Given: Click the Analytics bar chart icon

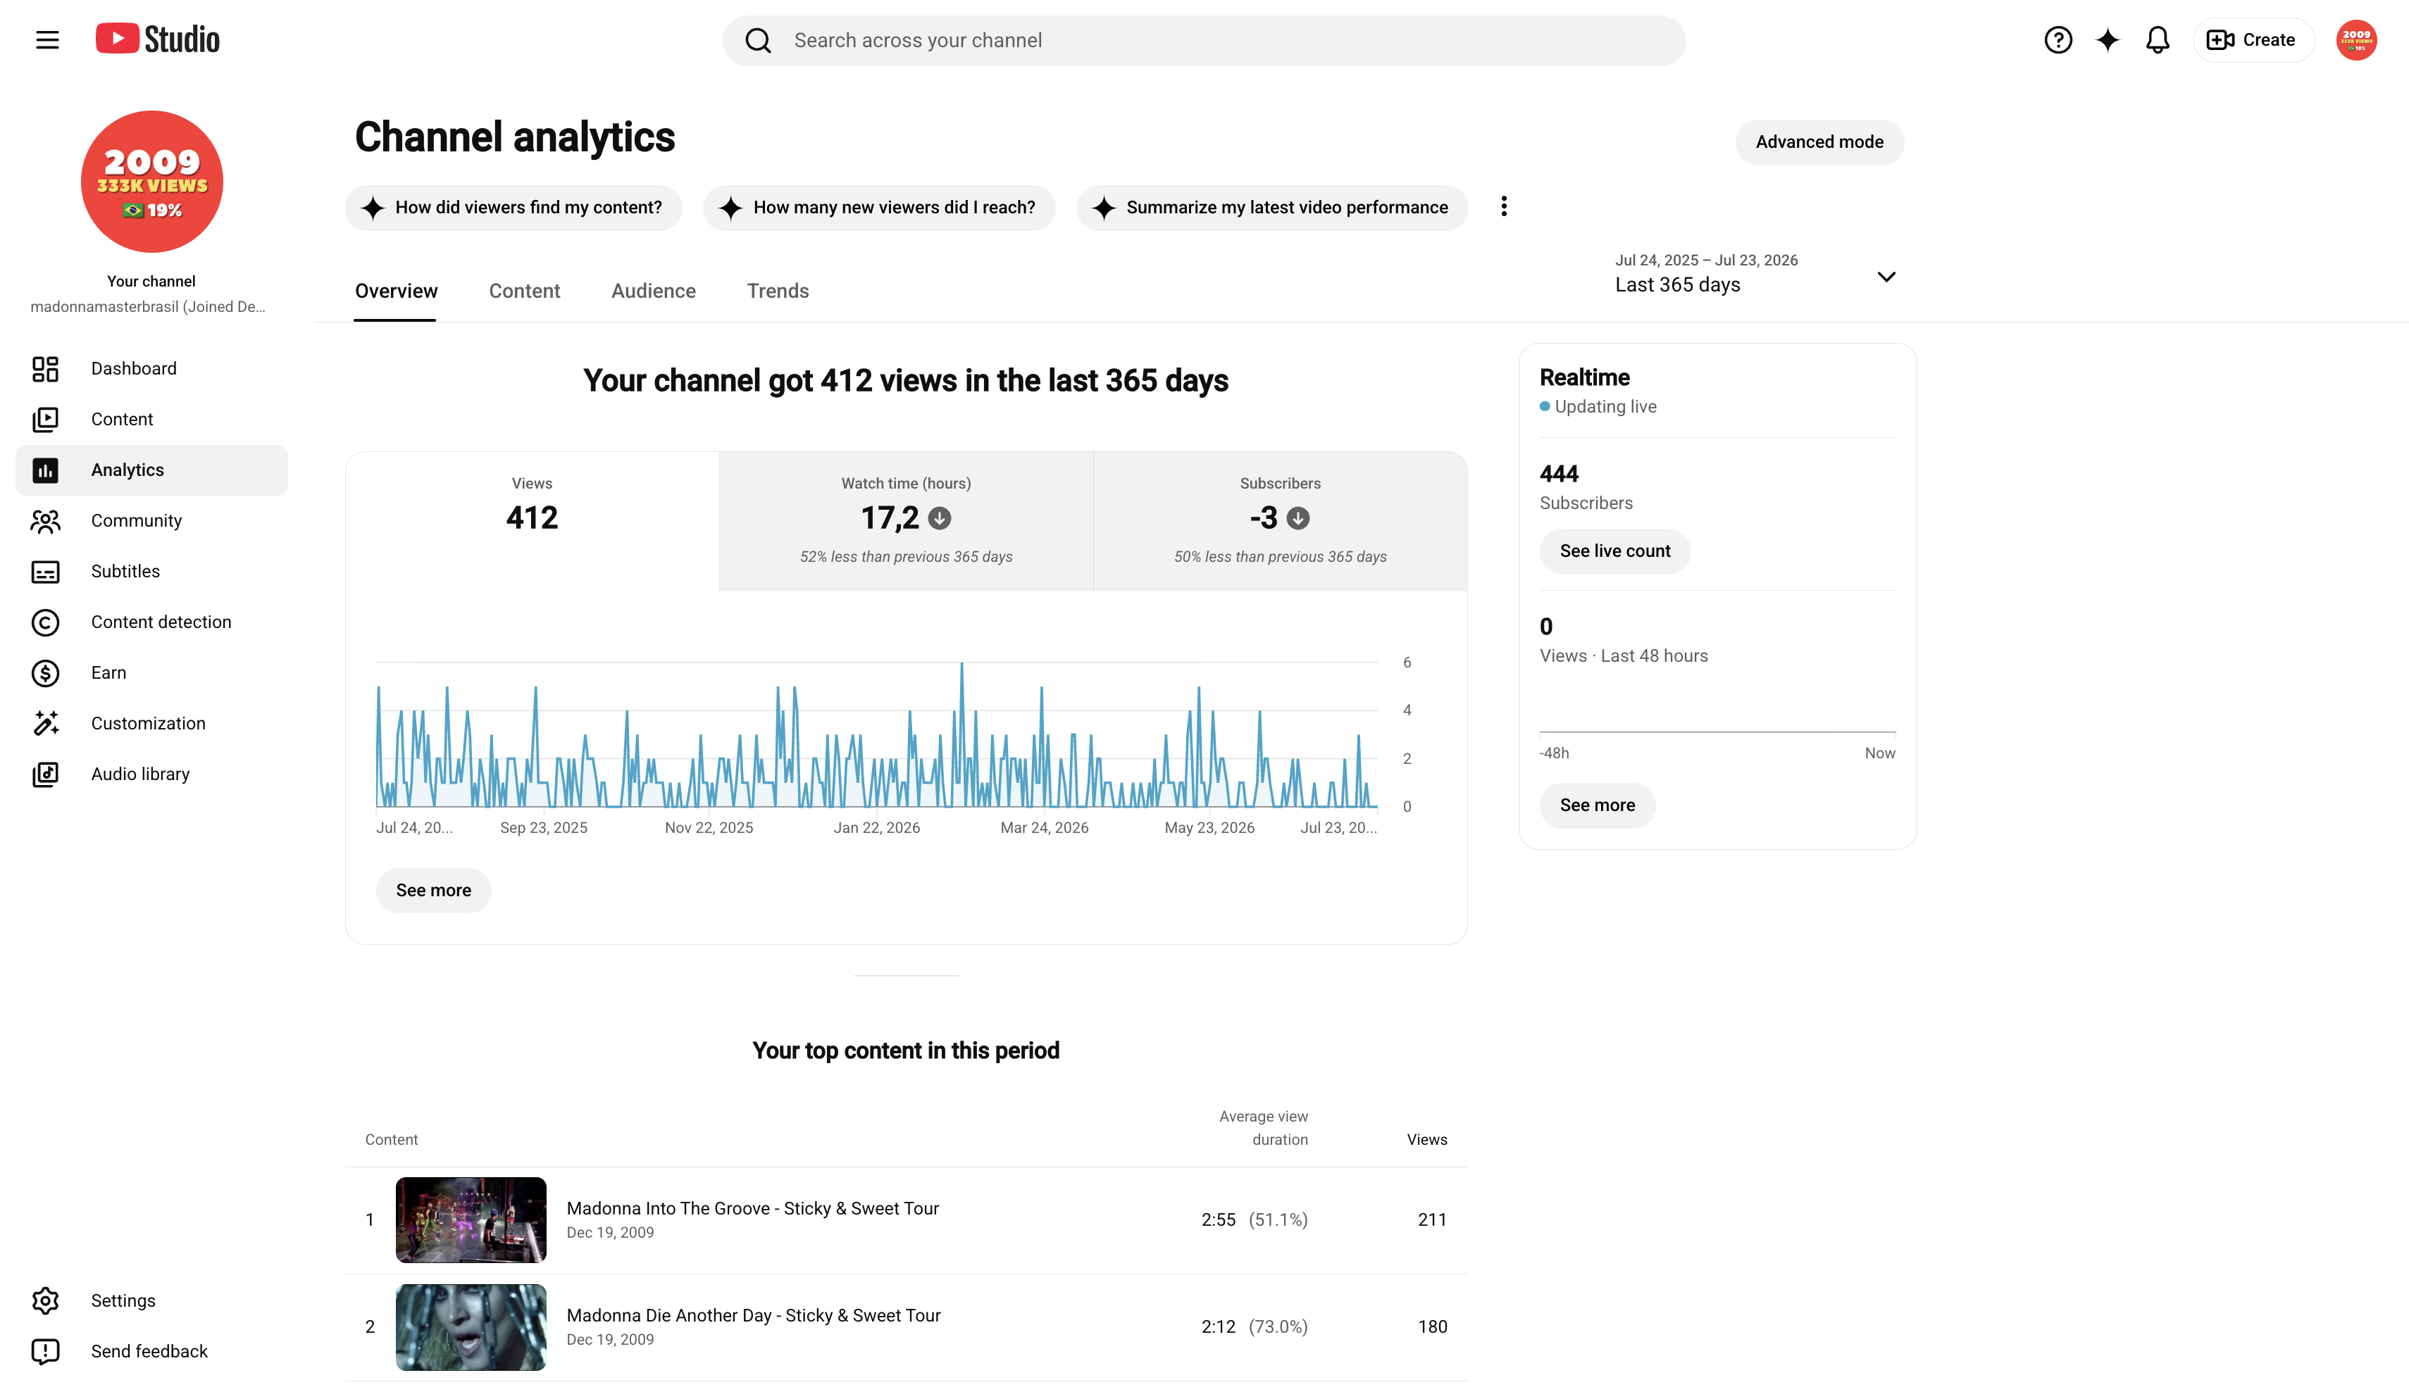Looking at the screenshot, I should [x=45, y=470].
